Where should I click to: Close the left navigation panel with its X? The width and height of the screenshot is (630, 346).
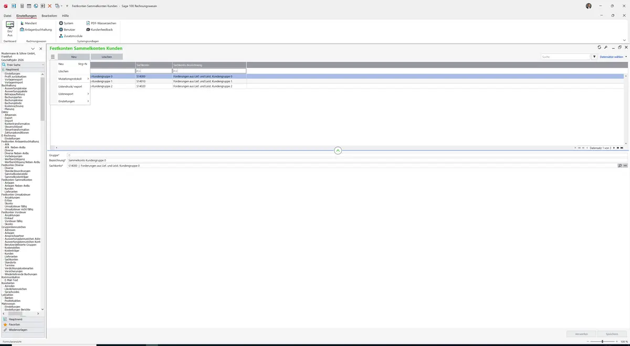[41, 49]
